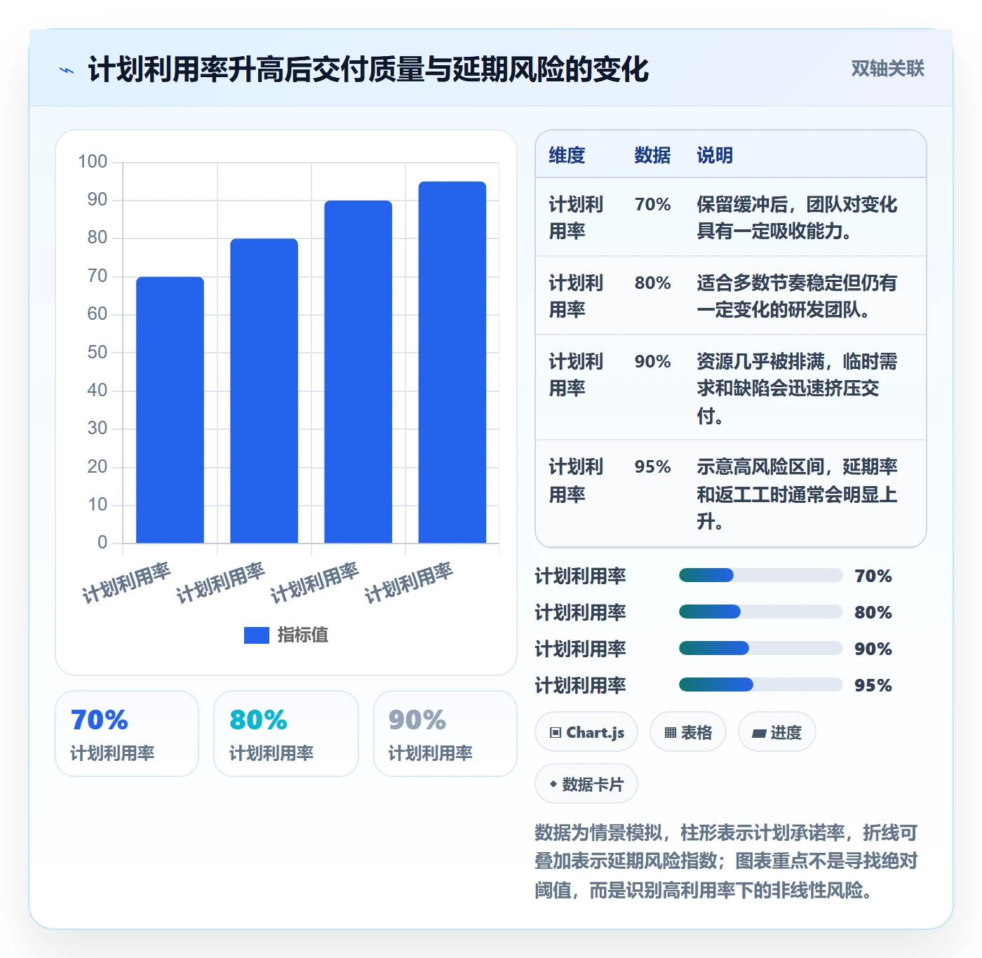
Task: Select the Chart.js tag button
Action: point(586,732)
